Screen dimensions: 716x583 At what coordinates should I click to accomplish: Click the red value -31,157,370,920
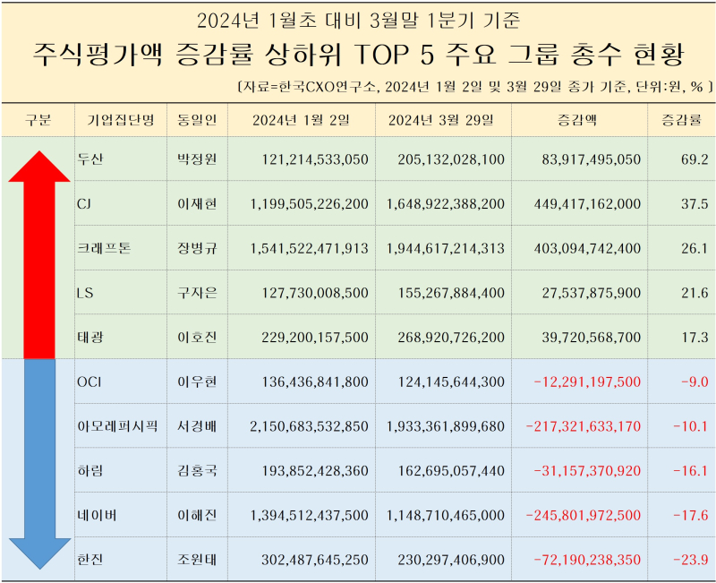pyautogui.click(x=587, y=471)
